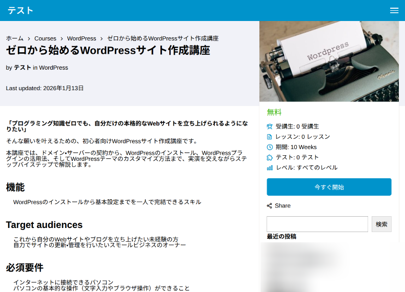Viewport: 405px width, 292px height.
Task: Click the 期間: 10 Weeks text
Action: point(296,147)
